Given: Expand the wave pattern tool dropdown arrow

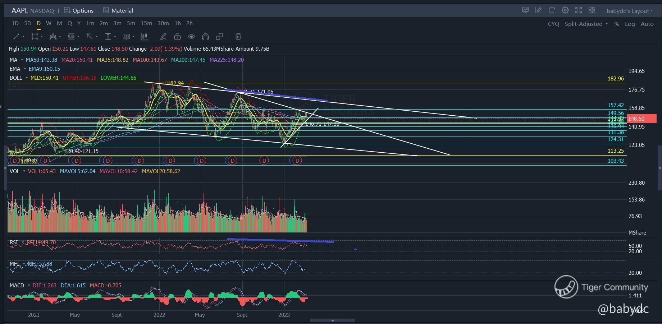Looking at the screenshot, I should 60,37.
